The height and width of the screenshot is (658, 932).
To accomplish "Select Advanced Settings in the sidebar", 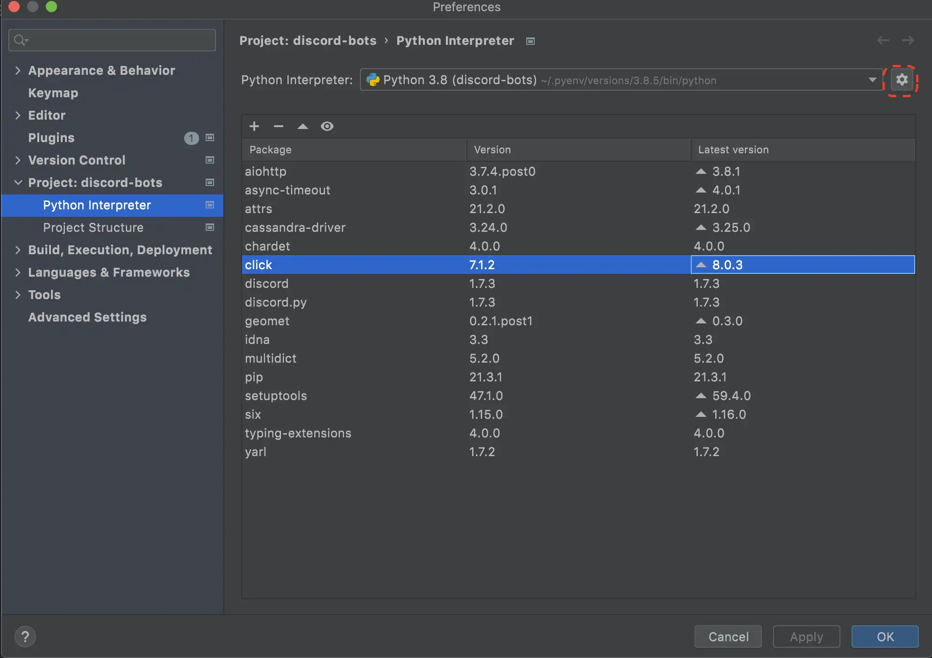I will (87, 317).
